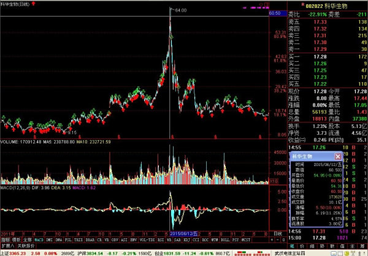Viewport: 368px width, 256px height.
Task: Select the VOL-TDX indicator tab
Action: pyautogui.click(x=147, y=240)
